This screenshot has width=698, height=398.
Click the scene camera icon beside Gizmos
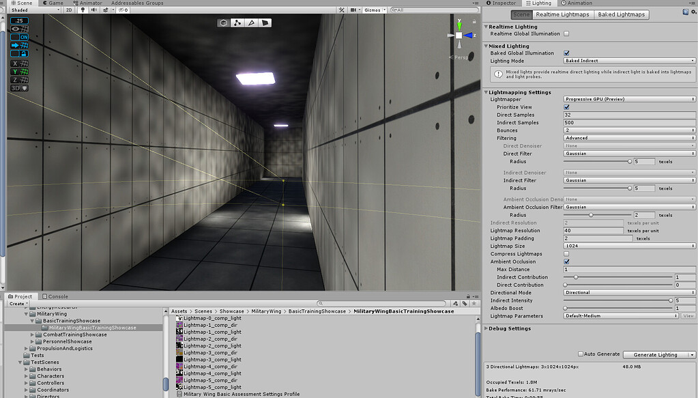353,10
